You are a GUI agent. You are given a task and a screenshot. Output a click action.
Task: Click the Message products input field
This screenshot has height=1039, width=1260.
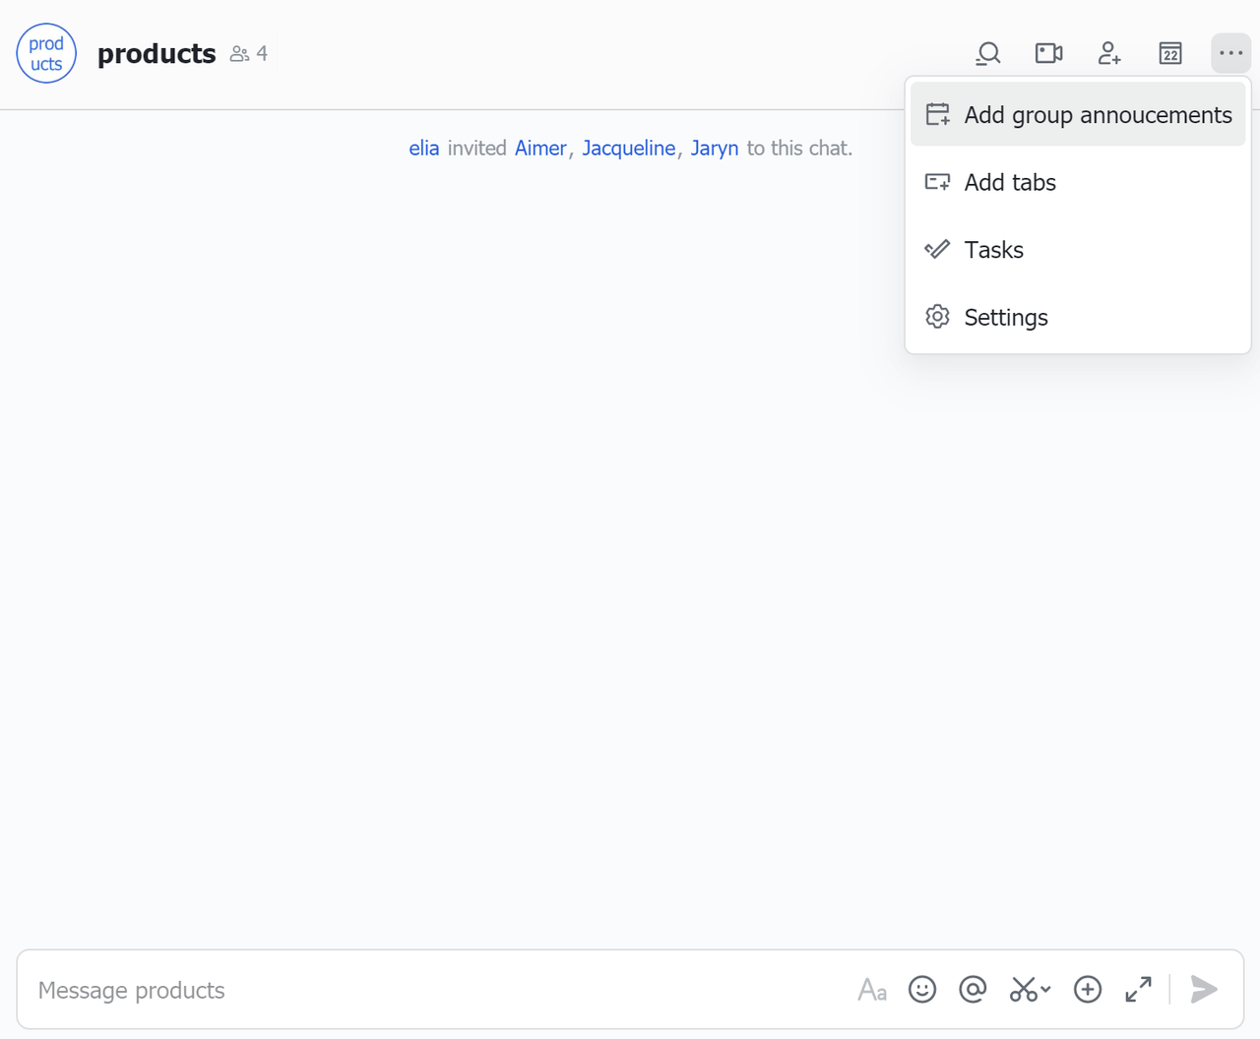(433, 990)
